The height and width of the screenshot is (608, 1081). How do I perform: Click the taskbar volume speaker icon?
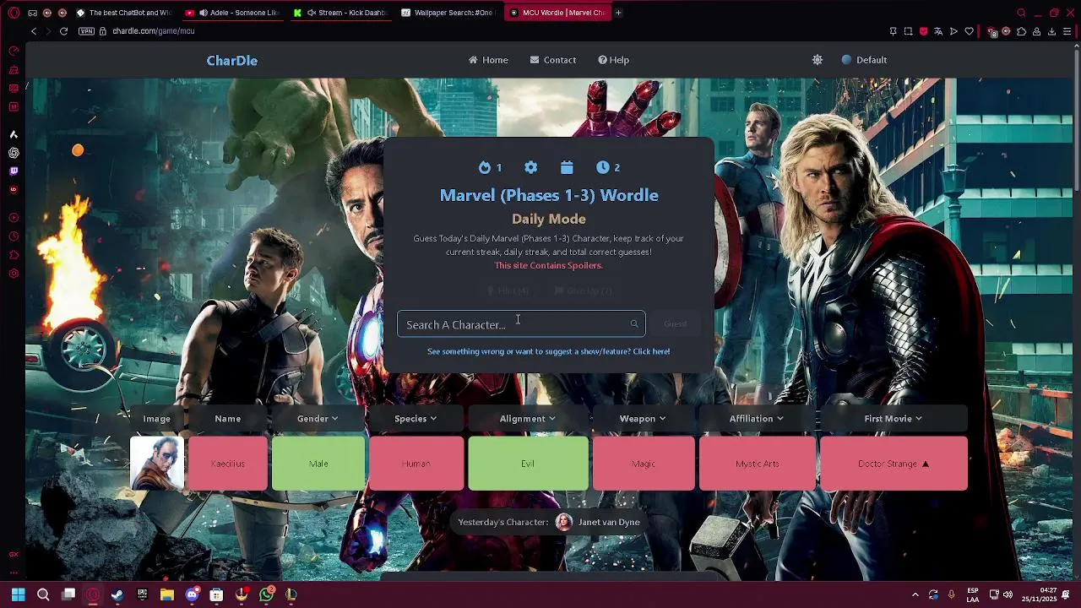1008,594
